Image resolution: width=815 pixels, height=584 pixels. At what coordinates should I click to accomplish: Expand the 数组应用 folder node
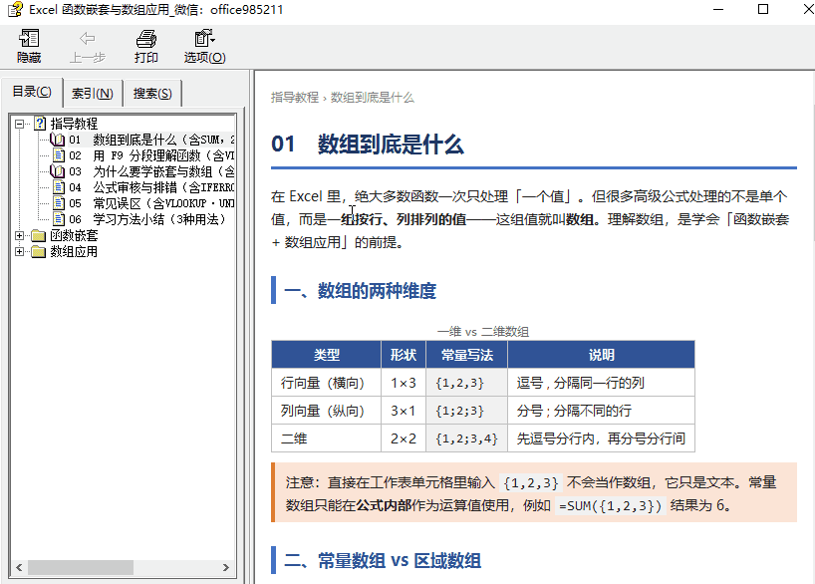coord(19,252)
